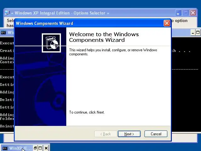Click the Options Selector title bar icon

(7, 13)
